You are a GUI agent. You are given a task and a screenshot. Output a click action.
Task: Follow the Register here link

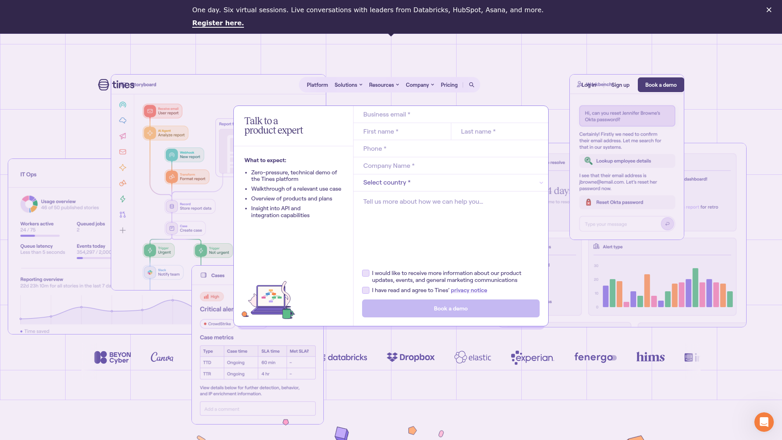click(x=218, y=23)
